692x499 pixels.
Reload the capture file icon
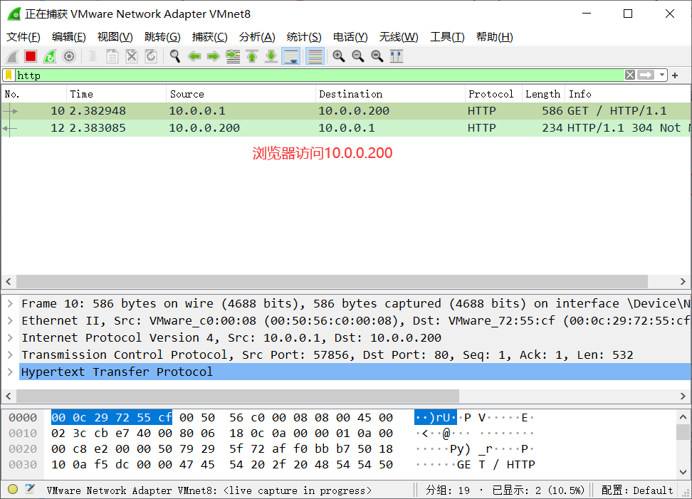click(x=151, y=56)
